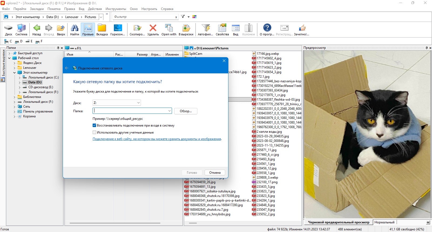Image resolution: width=432 pixels, height=232 pixels.
Task: Click the Обзор... browse button
Action: (x=185, y=111)
